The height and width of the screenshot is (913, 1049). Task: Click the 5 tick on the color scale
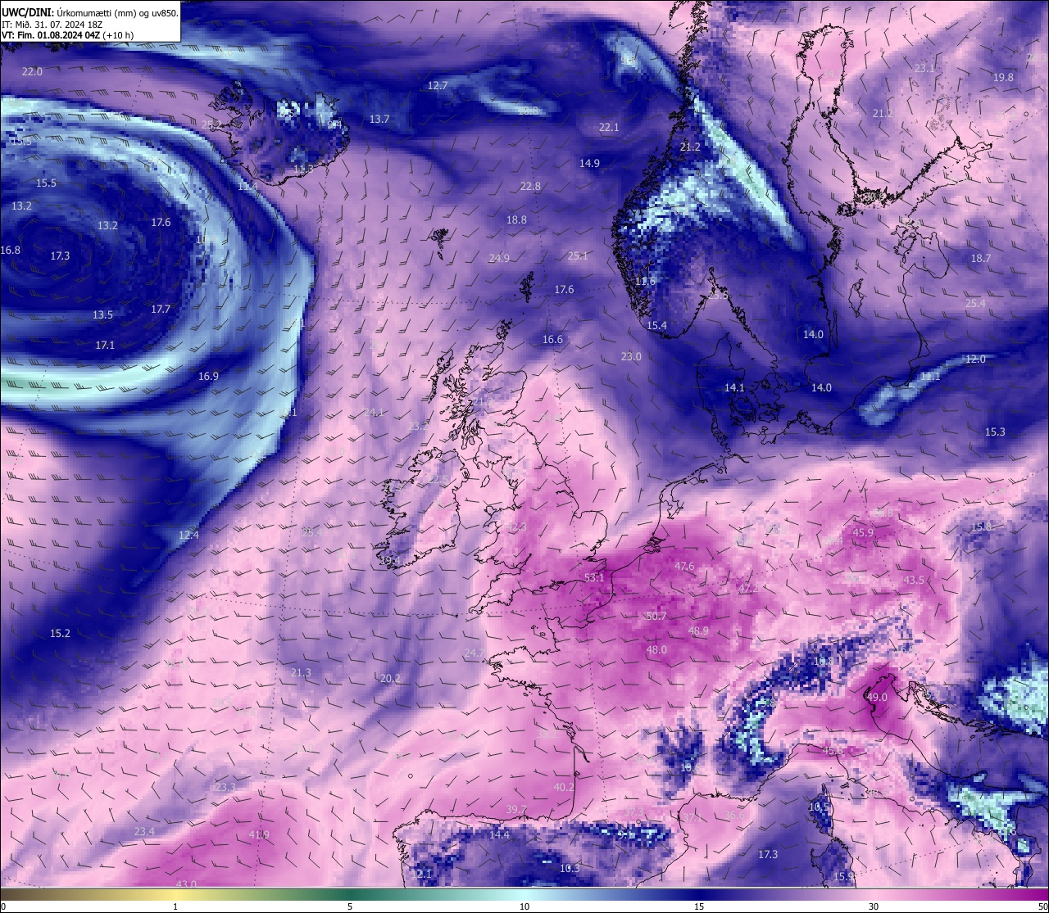350,906
